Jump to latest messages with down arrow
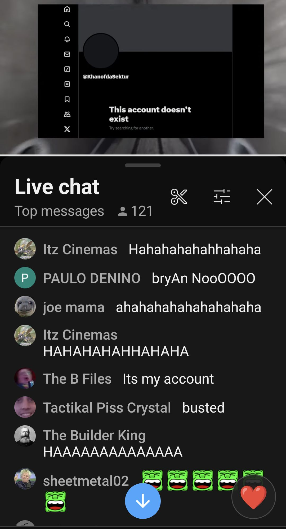The image size is (286, 529). tap(143, 501)
